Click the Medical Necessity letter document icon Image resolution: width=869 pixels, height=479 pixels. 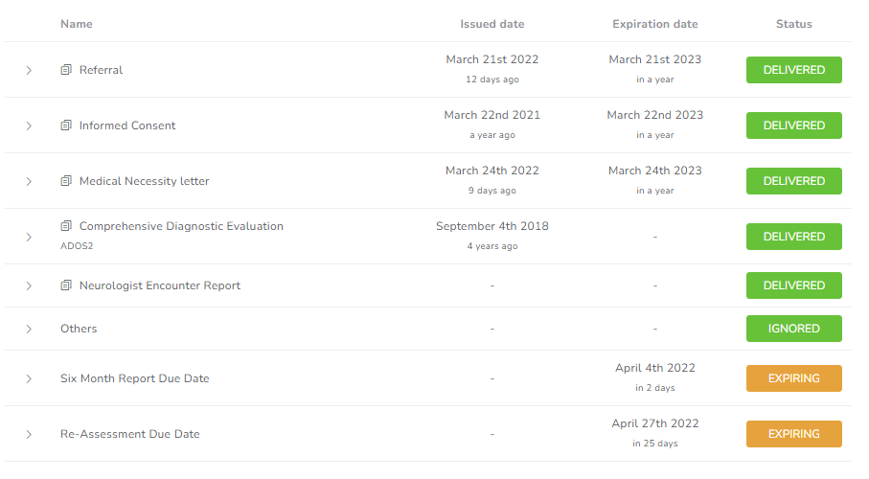point(66,181)
